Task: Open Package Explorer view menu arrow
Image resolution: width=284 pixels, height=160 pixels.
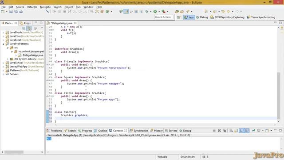Action: [42, 28]
